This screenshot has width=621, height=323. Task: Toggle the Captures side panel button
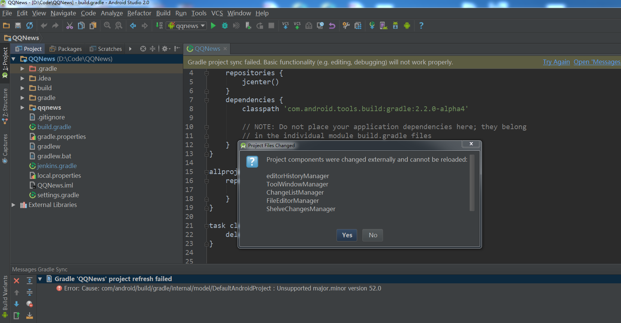pyautogui.click(x=5, y=149)
